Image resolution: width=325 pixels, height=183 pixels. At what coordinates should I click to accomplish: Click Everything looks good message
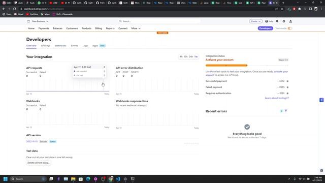(247, 134)
